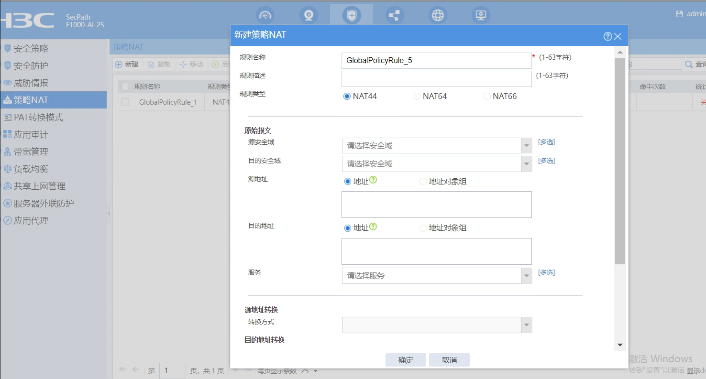Click the search magnifier icon next to 查询
Screen dimensions: 706x379
click(689, 65)
